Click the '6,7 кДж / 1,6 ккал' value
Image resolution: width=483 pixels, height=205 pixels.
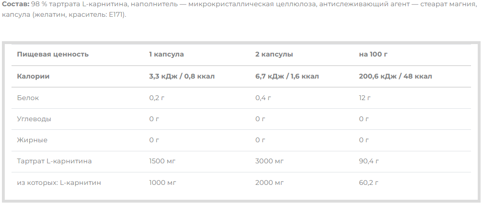click(287, 76)
